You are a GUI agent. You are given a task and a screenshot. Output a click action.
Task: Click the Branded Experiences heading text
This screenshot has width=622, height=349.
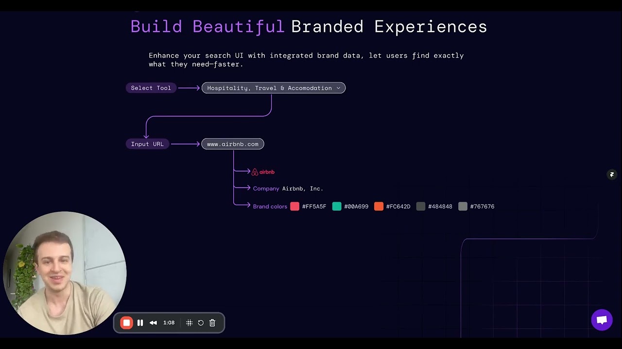click(389, 26)
